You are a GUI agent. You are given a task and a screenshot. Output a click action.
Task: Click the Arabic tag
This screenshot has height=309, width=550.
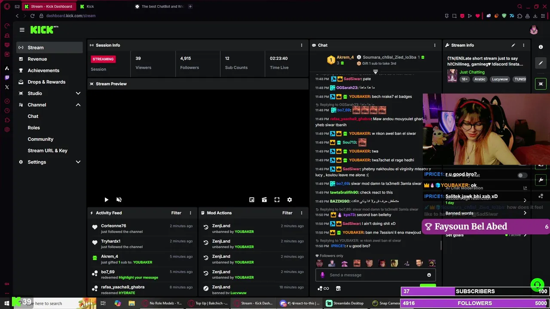tap(480, 79)
